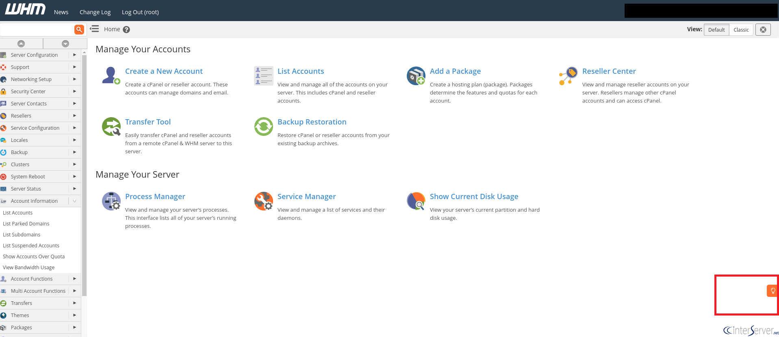This screenshot has height=337, width=779.
Task: Click the Process Manager icon
Action: point(111,201)
